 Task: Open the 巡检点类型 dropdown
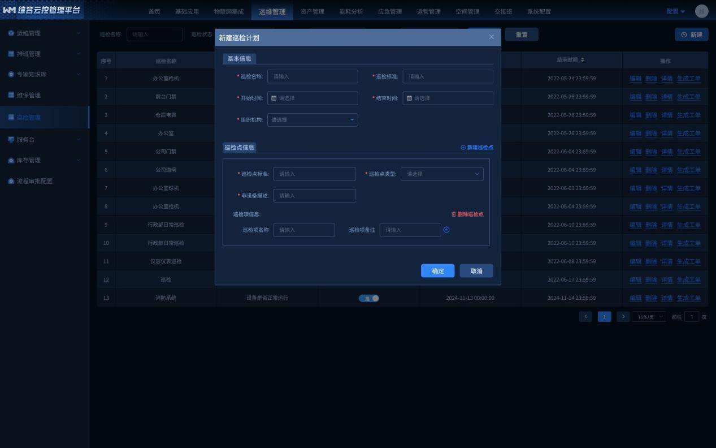point(441,174)
